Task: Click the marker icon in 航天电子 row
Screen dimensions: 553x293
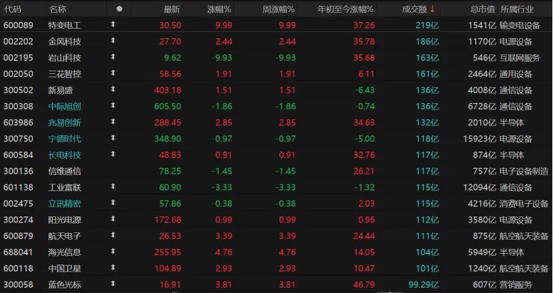Action: pos(113,235)
